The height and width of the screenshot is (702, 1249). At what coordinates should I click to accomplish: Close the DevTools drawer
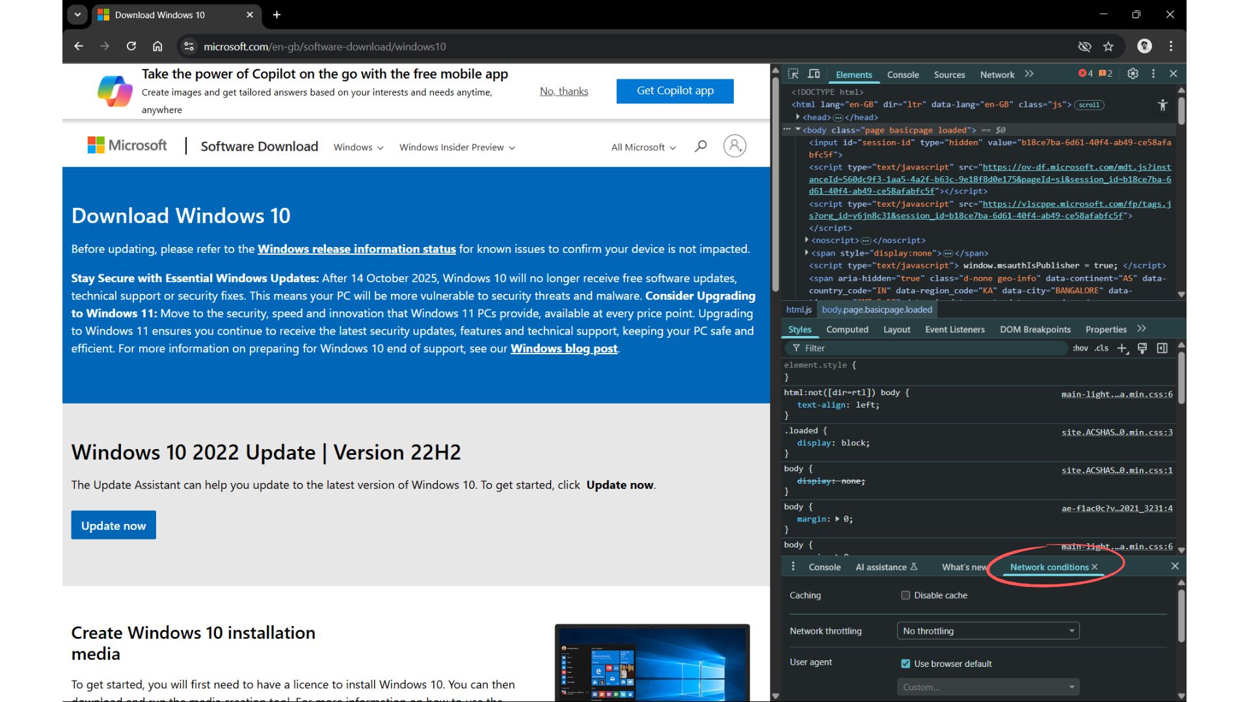point(1175,566)
